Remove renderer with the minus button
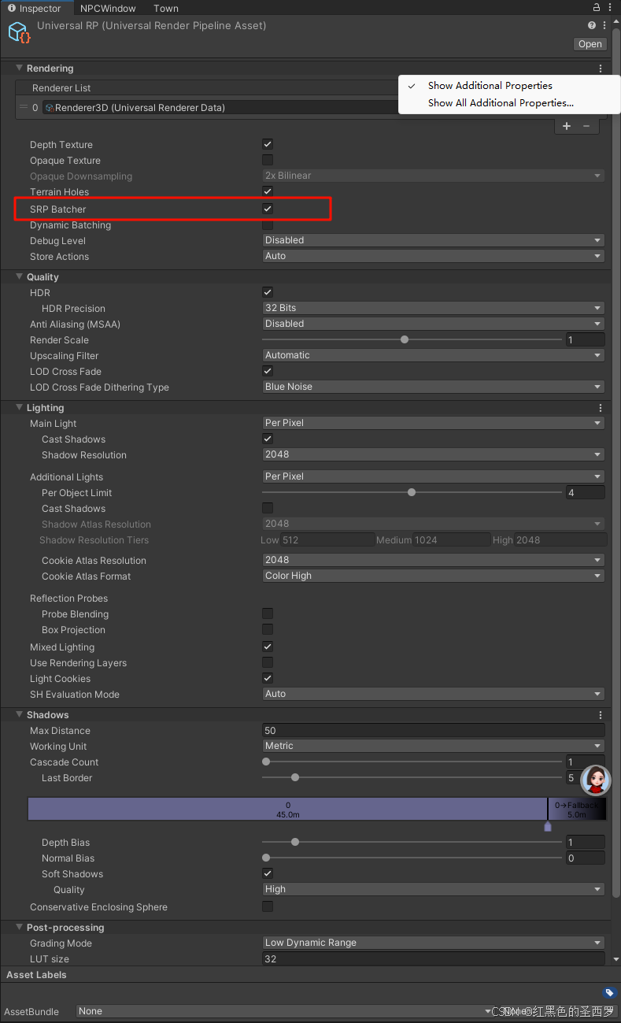The height and width of the screenshot is (1023, 621). tap(586, 126)
